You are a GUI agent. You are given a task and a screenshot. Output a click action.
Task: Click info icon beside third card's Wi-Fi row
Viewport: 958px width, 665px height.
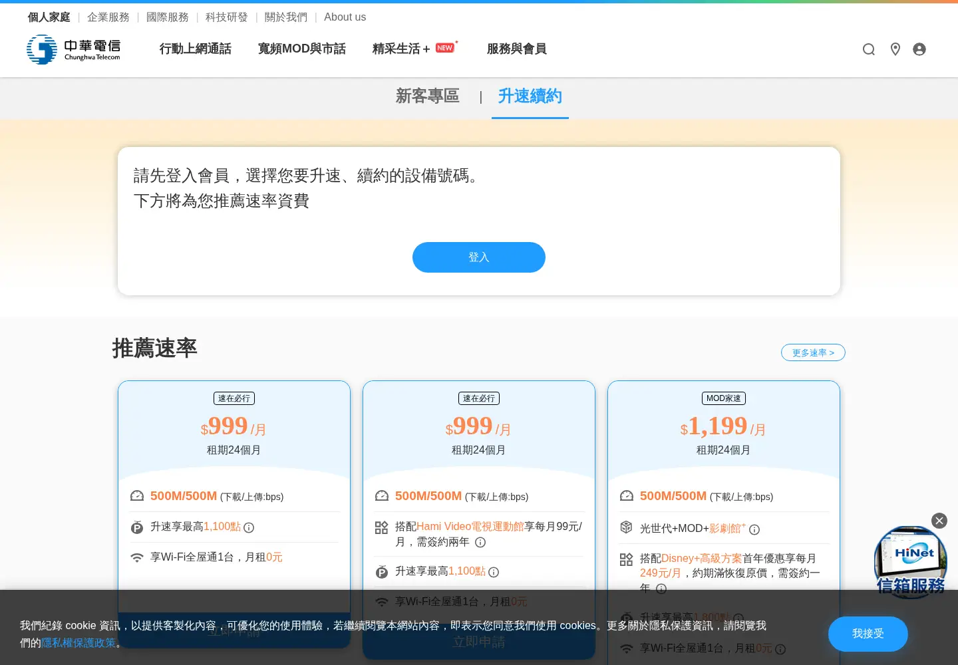coord(780,649)
